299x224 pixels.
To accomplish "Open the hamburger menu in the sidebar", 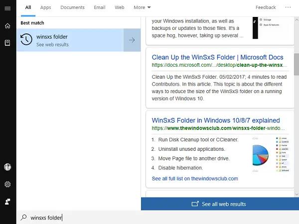I will 7,8.
